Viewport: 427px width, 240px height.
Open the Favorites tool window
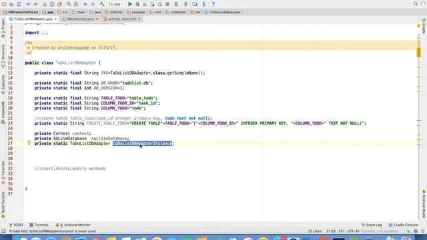(x=3, y=173)
